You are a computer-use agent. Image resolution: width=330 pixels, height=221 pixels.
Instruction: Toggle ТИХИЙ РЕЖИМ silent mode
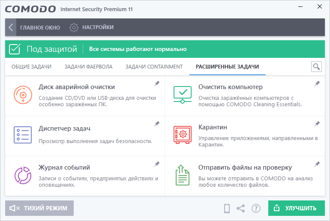tap(39, 209)
